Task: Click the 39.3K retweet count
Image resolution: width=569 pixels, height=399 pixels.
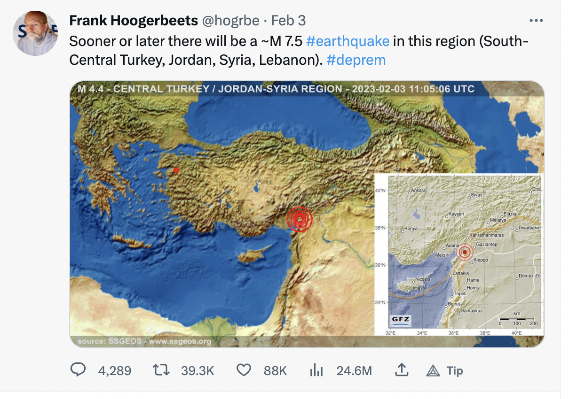Action: click(198, 371)
